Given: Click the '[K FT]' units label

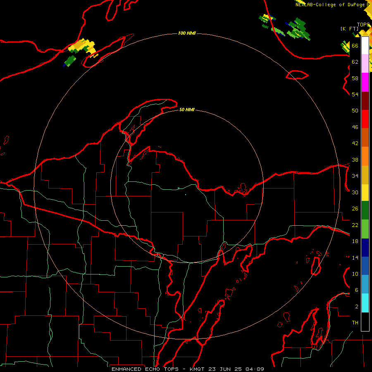Looking at the screenshot, I should pos(349,29).
